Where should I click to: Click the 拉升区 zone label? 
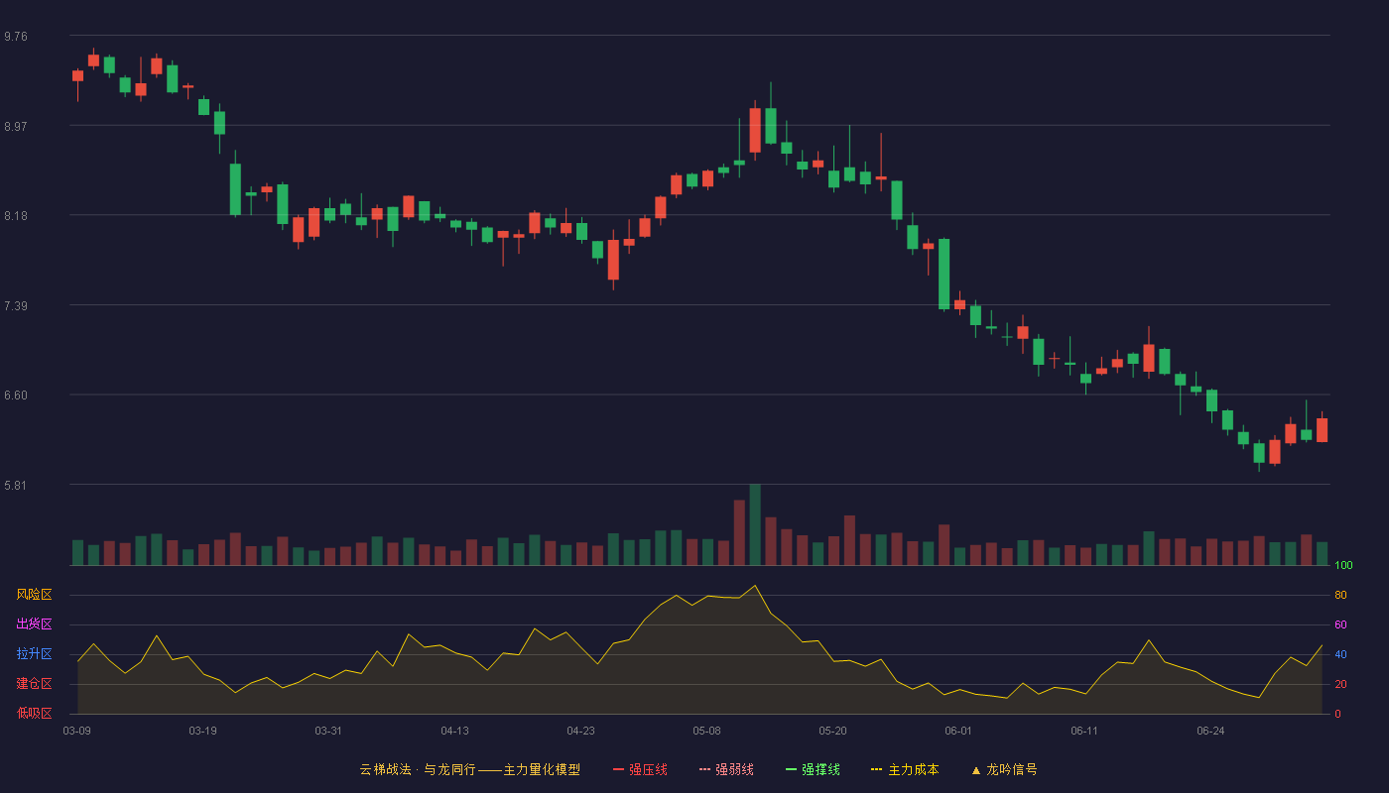click(x=35, y=654)
